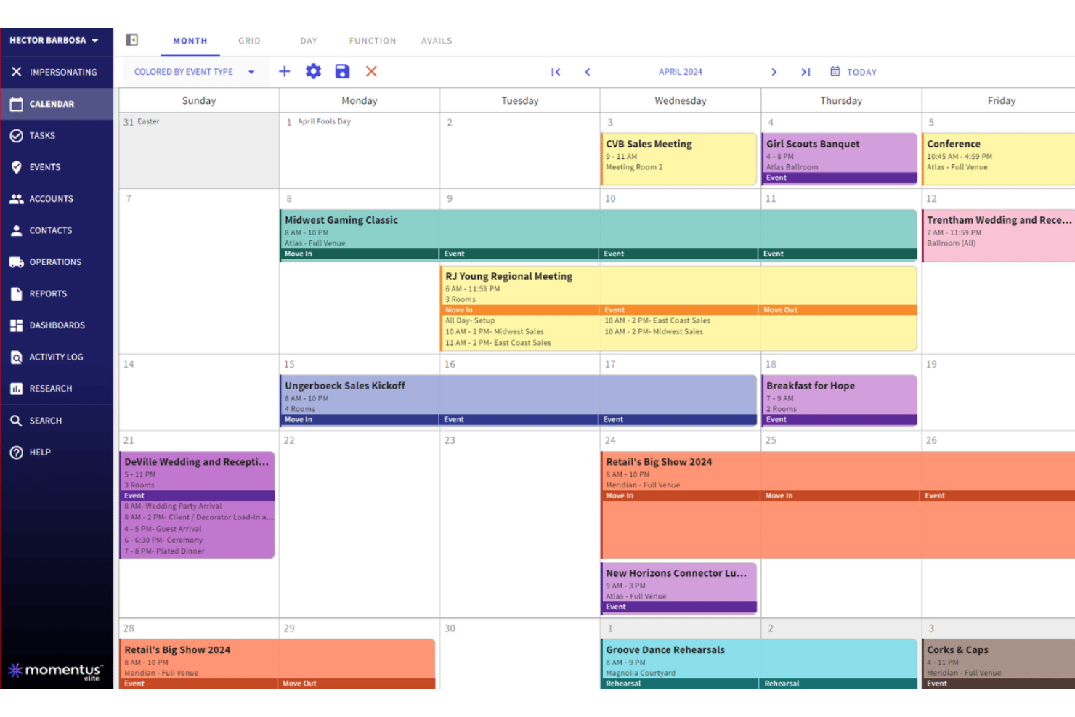Screen dimensions: 1075x717
Task: Click the Today button
Action: click(853, 72)
